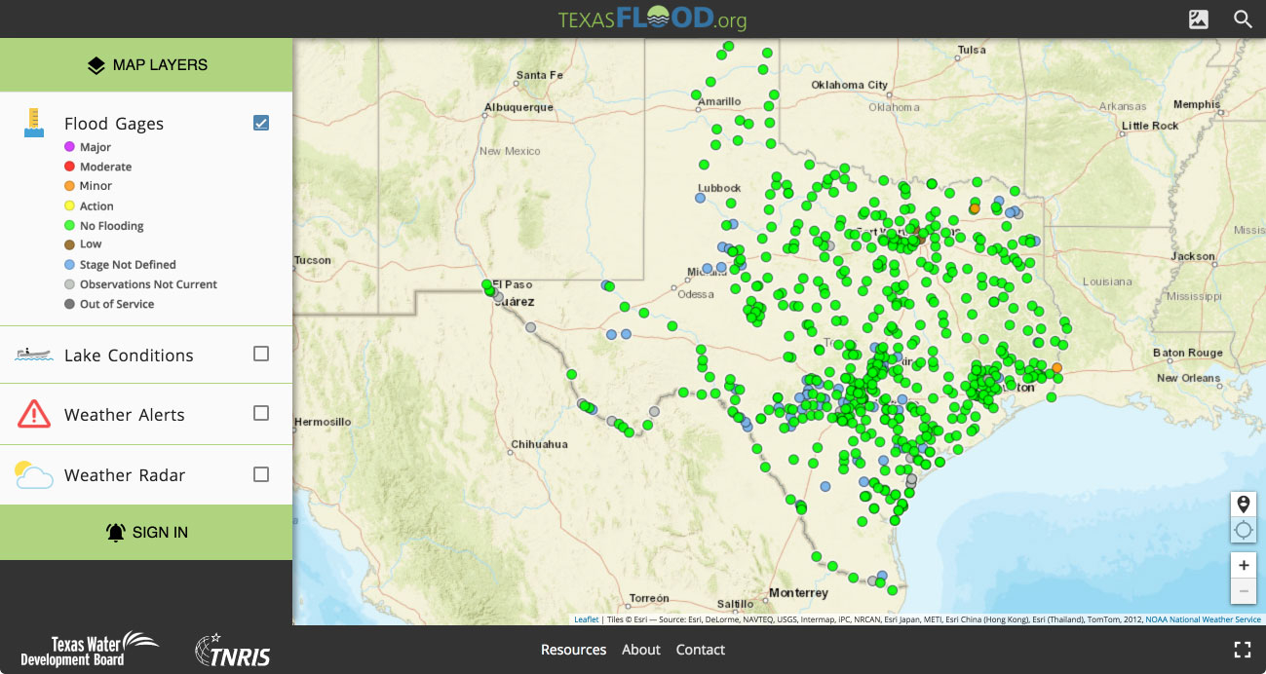Image resolution: width=1266 pixels, height=674 pixels.
Task: Activate the geolocate crosshair button
Action: [1243, 530]
